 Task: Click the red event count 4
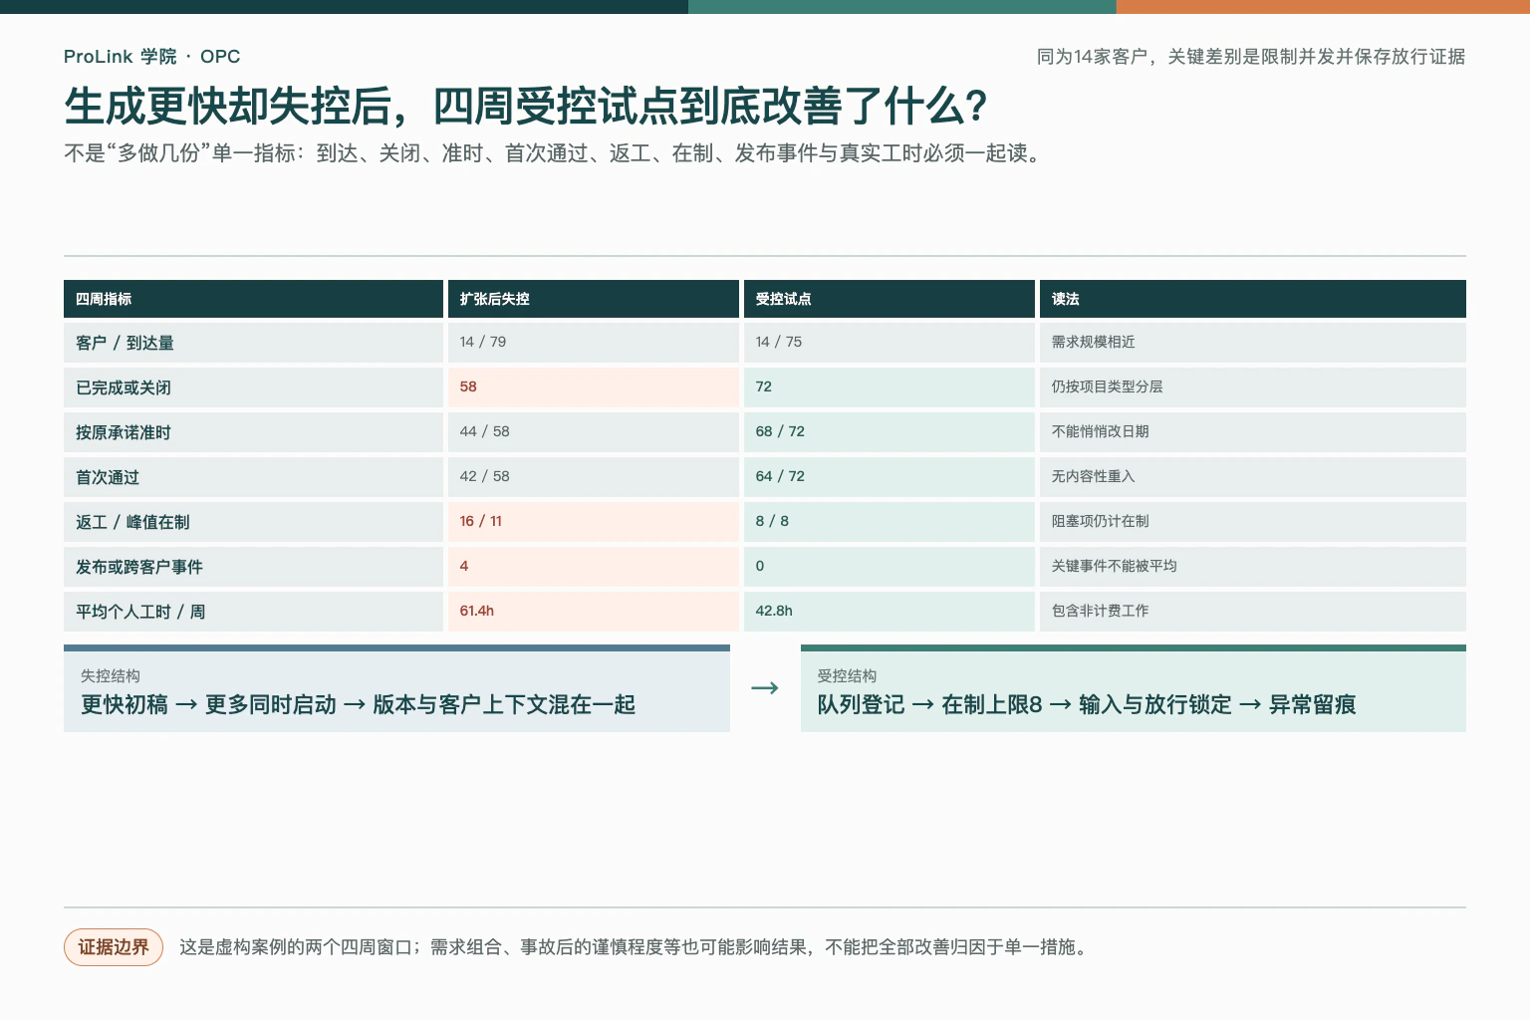click(x=464, y=566)
